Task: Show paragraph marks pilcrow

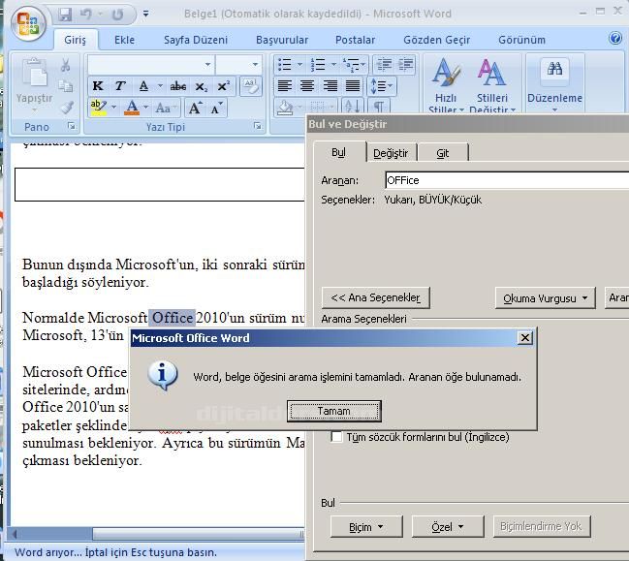Action: [x=379, y=107]
